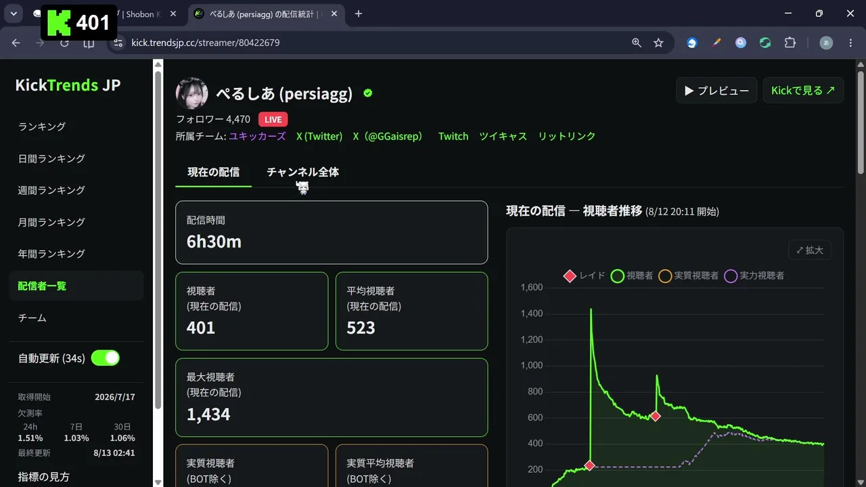Open a new browser tab
This screenshot has width=866, height=487.
[359, 14]
